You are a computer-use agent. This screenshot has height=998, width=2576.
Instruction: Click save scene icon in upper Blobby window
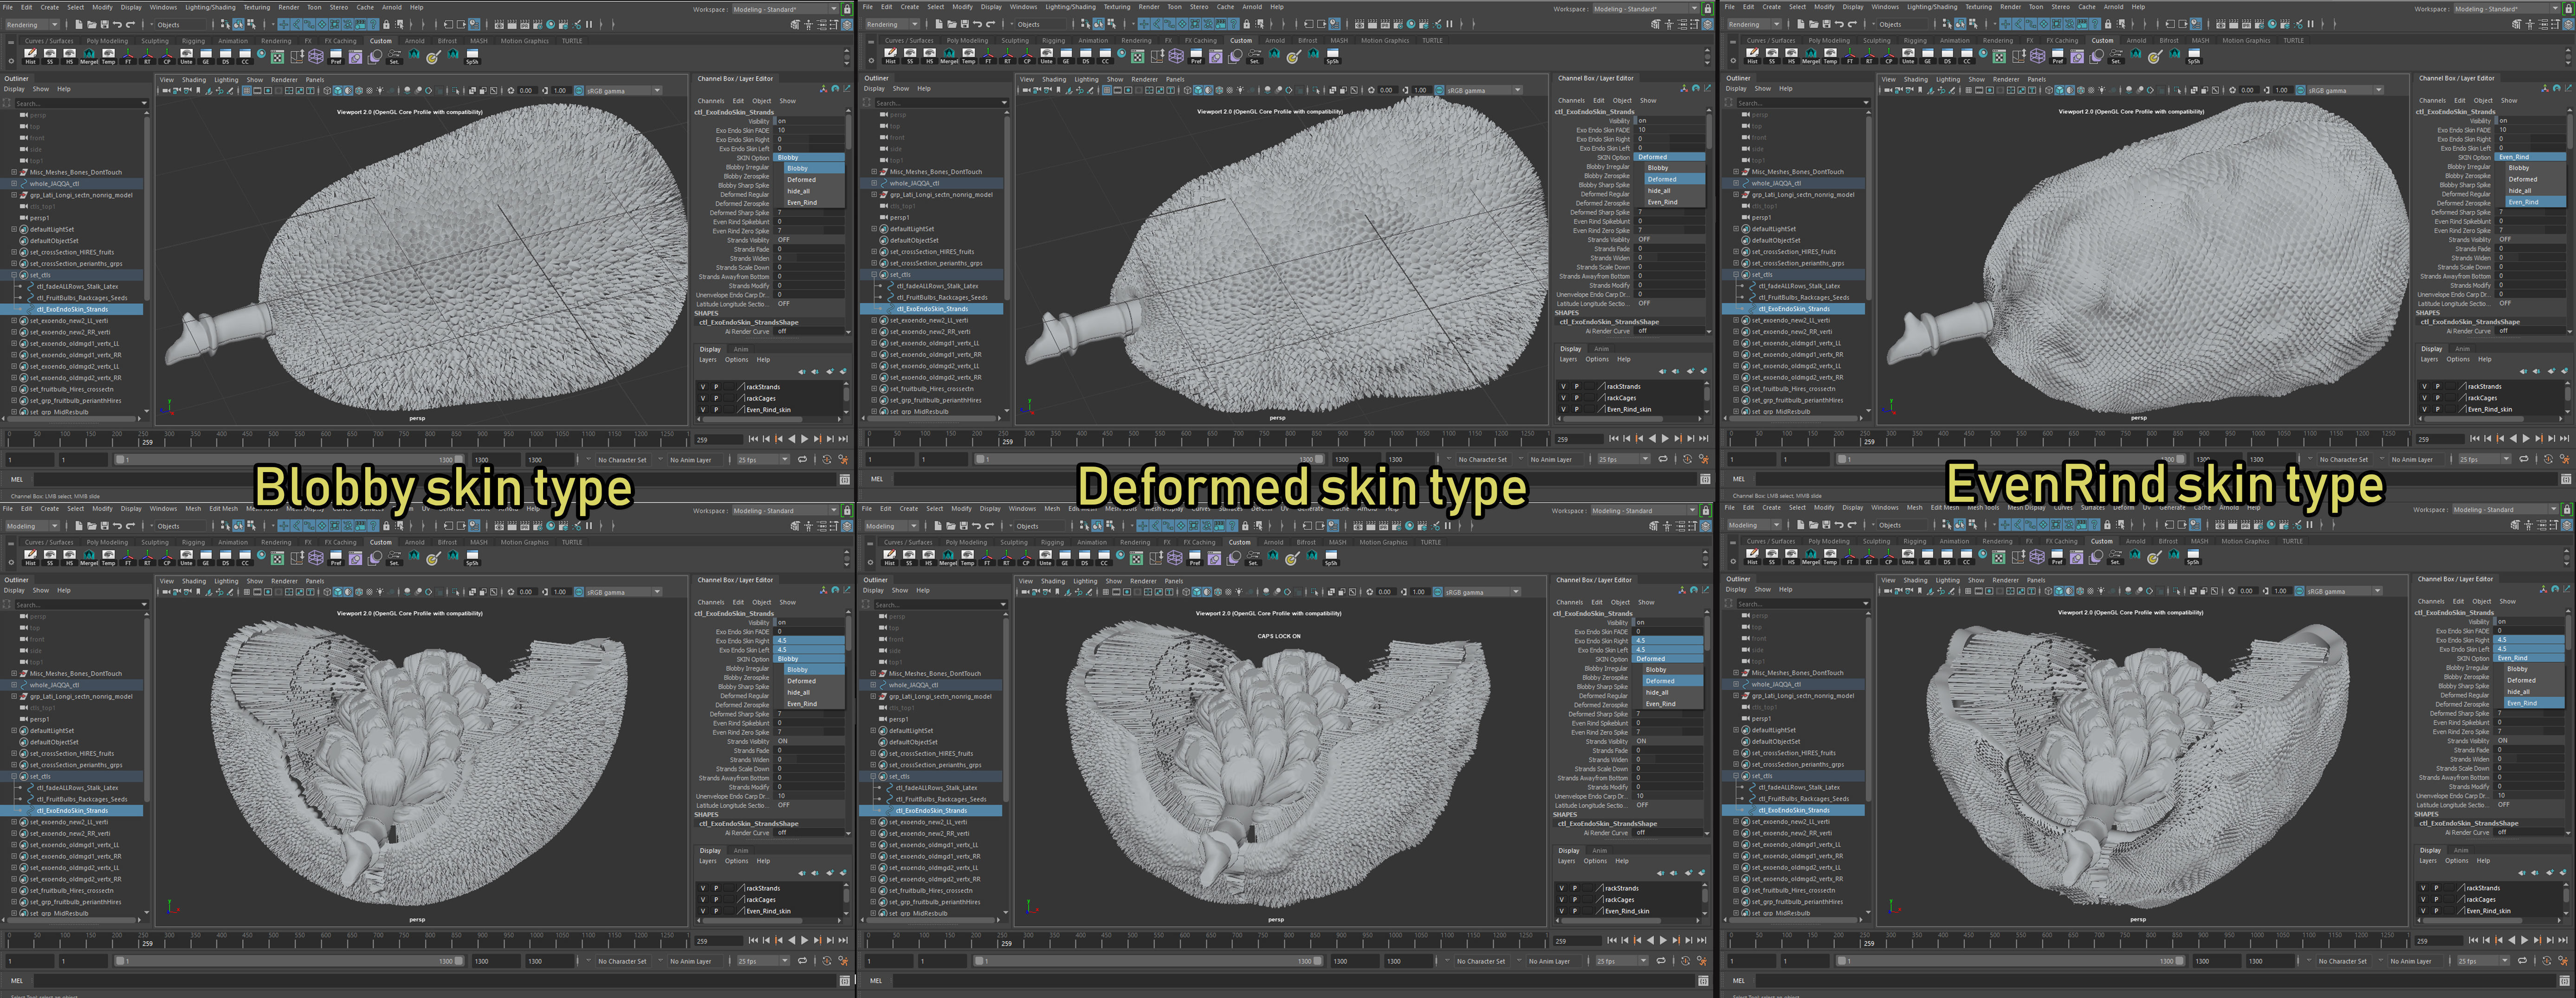(x=104, y=24)
